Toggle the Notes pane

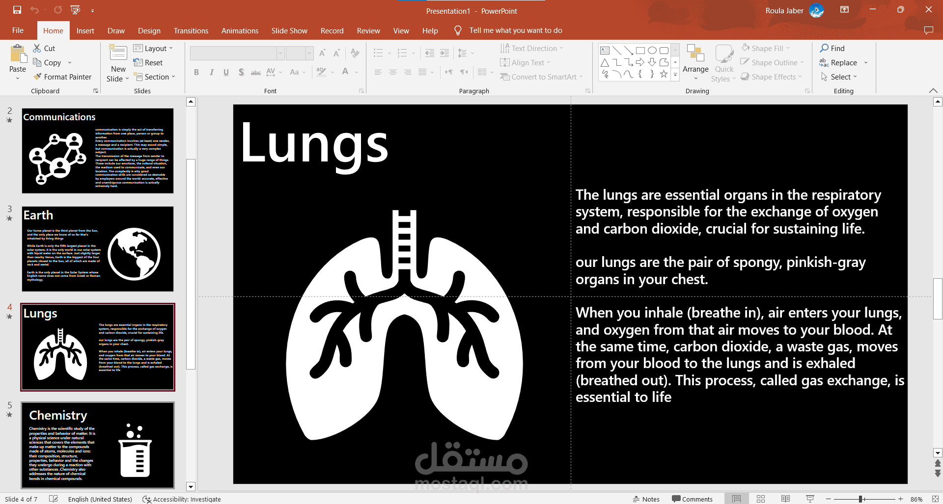pos(646,499)
